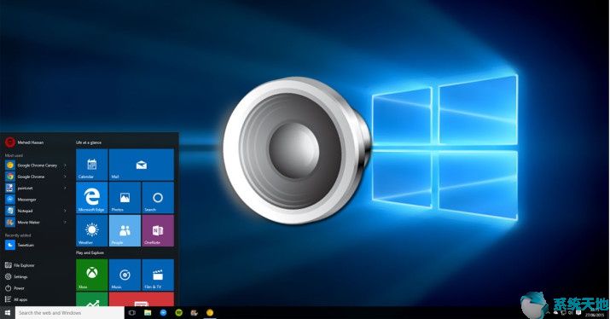Viewport: 610px width, 319px height.
Task: Expand Google Chrome jump list arrow
Action: [x=65, y=177]
